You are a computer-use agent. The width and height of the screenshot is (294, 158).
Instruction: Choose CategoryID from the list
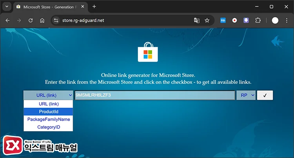[48, 127]
